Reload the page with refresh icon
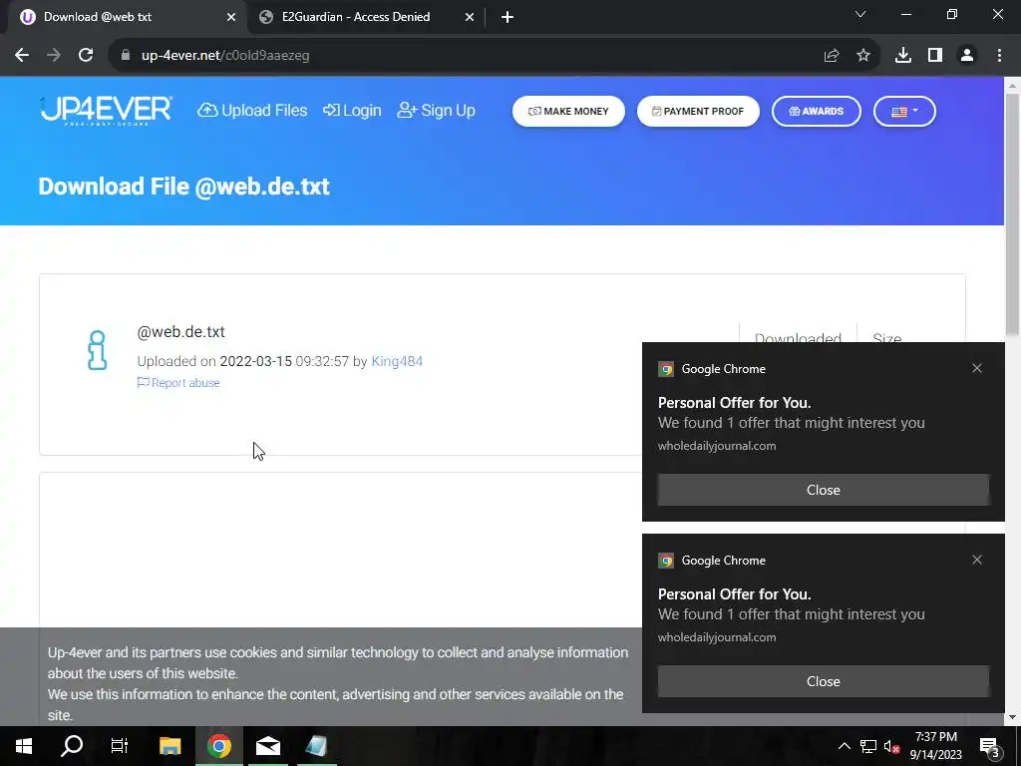This screenshot has width=1021, height=766. (x=86, y=56)
